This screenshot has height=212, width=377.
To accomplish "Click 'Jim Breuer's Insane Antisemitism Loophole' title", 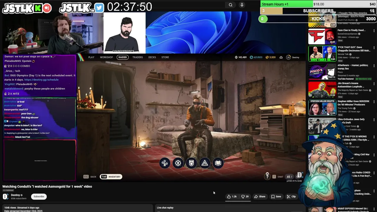I will coord(351,85).
